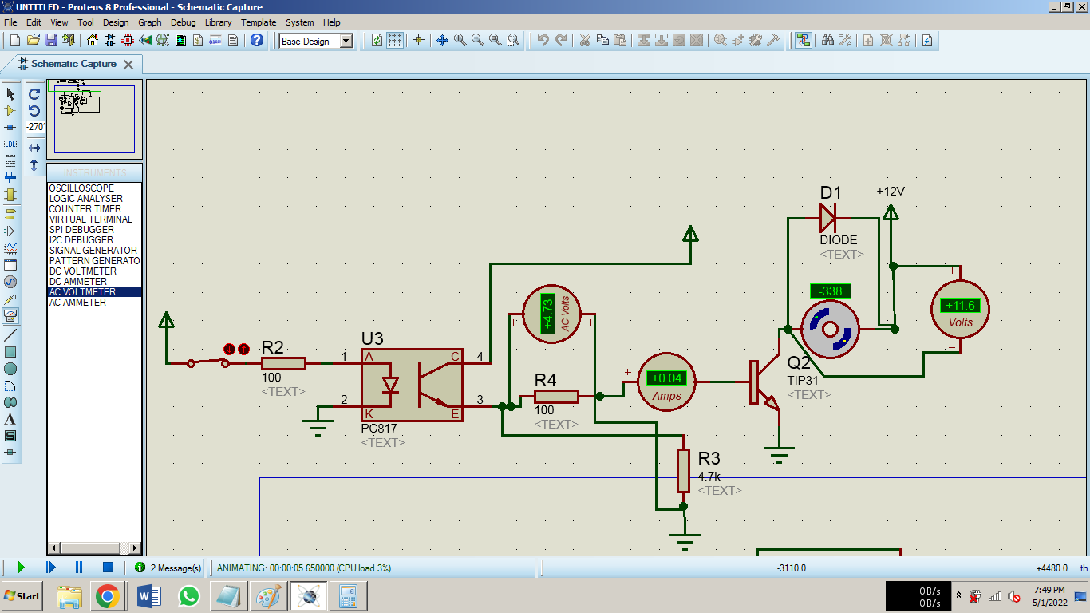Select the 2D Circle drawing tool

point(10,368)
